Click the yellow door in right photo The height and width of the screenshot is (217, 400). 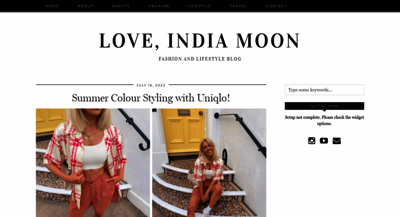(x=183, y=130)
